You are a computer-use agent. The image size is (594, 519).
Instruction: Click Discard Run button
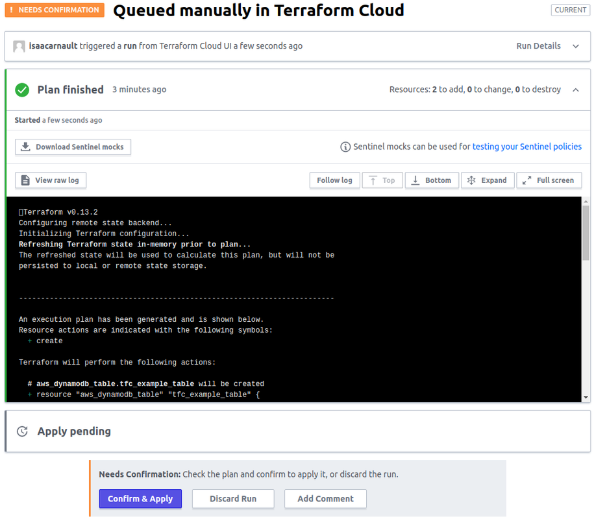(233, 499)
